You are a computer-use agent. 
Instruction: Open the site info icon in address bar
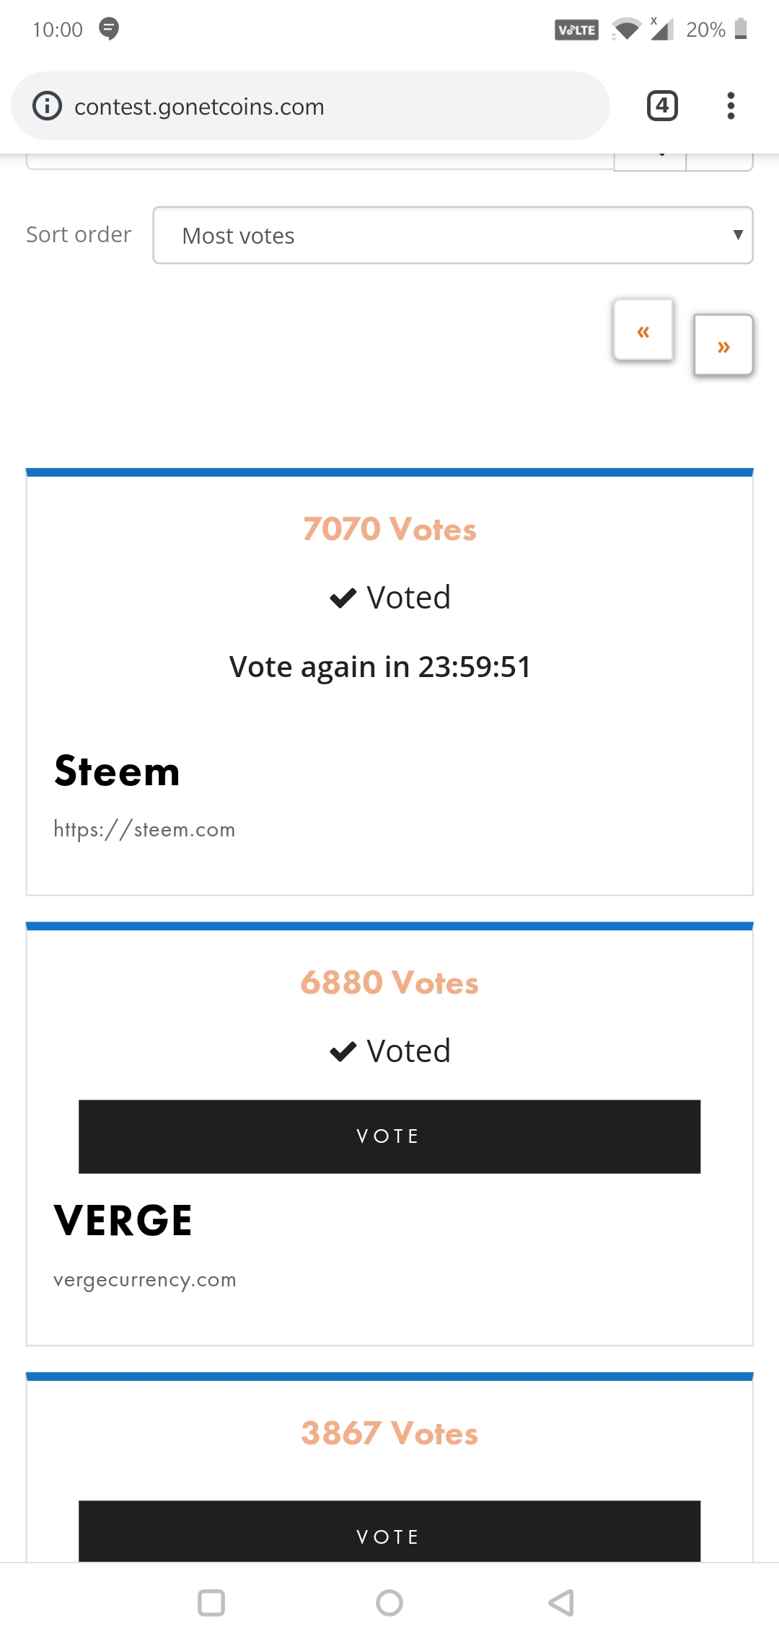coord(48,106)
